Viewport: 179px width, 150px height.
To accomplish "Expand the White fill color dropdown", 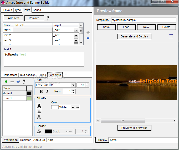I will [73, 107].
